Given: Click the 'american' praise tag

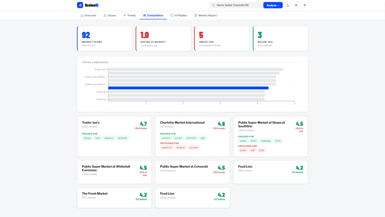Looking at the screenshot, I should [x=191, y=138].
